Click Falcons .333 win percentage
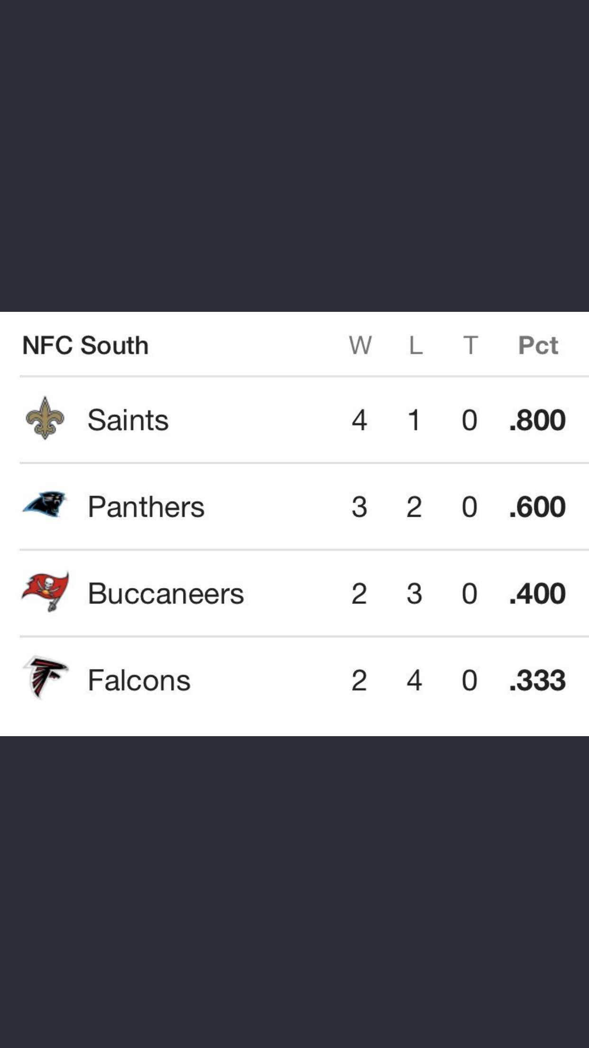The height and width of the screenshot is (1048, 589). pyautogui.click(x=537, y=681)
